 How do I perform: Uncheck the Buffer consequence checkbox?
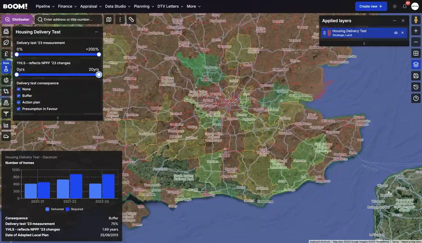pyautogui.click(x=19, y=96)
